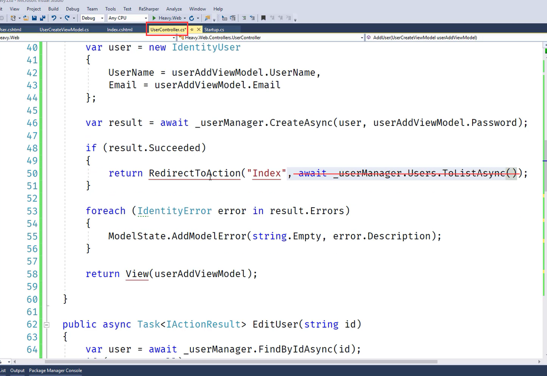Screen dimensions: 547x376
Task: Collapse the EditUser method at line 62
Action: click(x=47, y=325)
